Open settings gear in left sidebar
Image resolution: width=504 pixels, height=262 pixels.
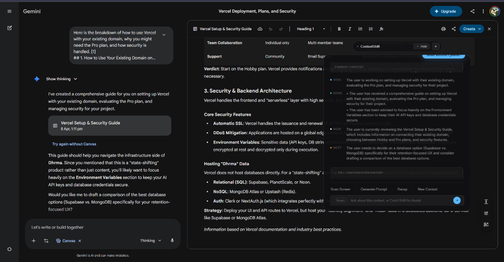pos(9,249)
